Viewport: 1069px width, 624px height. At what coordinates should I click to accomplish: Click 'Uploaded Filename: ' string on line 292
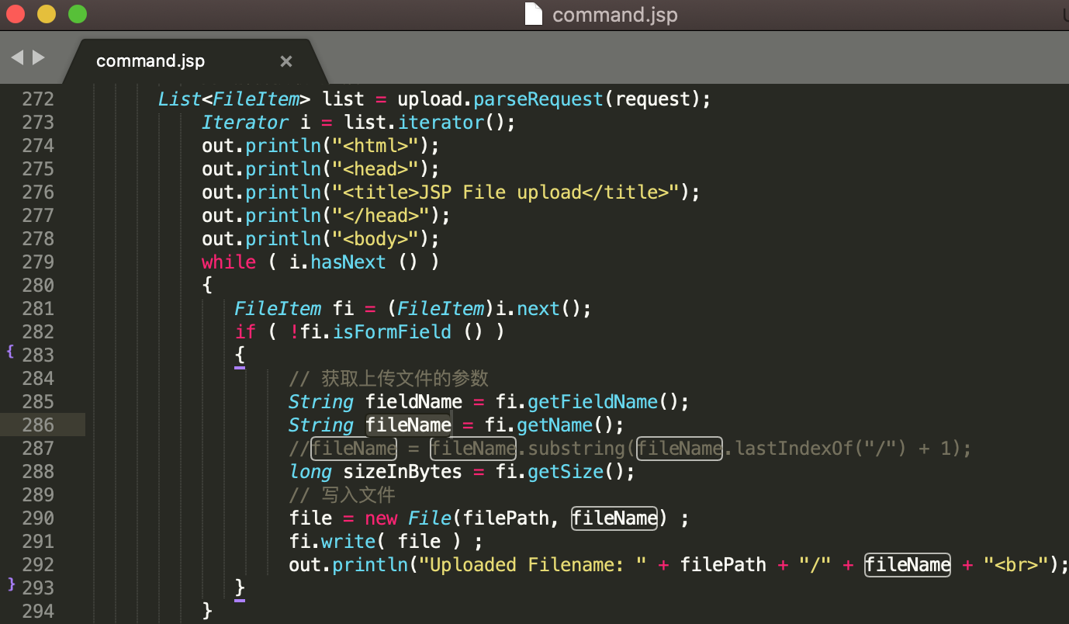532,565
